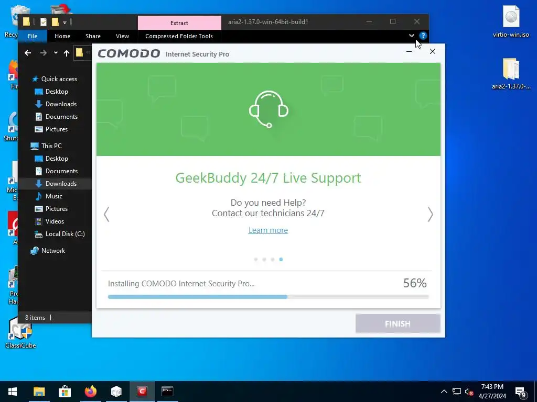Click the greyed-out FINISH button
Screen dimensions: 537x402
pyautogui.click(x=398, y=323)
